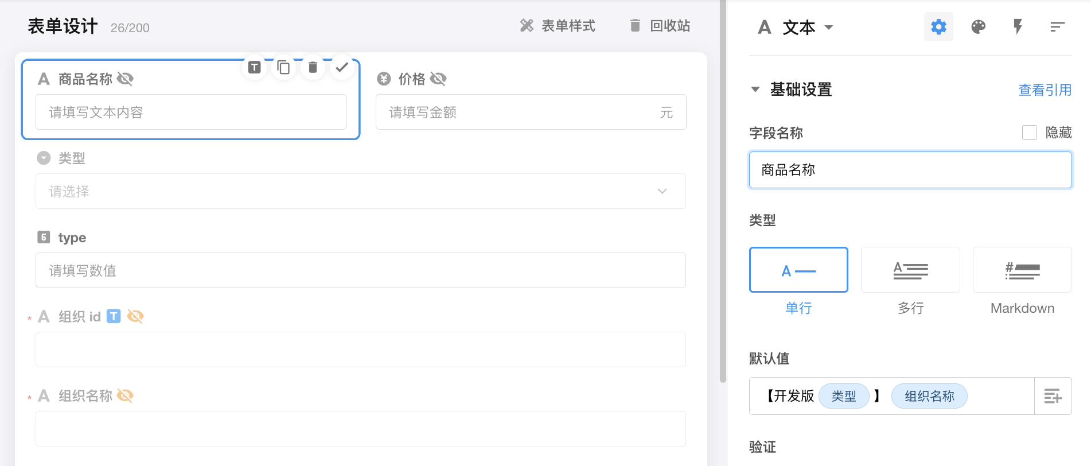Toggle the 隐藏 checkbox
Image resolution: width=1091 pixels, height=466 pixels.
click(1030, 133)
